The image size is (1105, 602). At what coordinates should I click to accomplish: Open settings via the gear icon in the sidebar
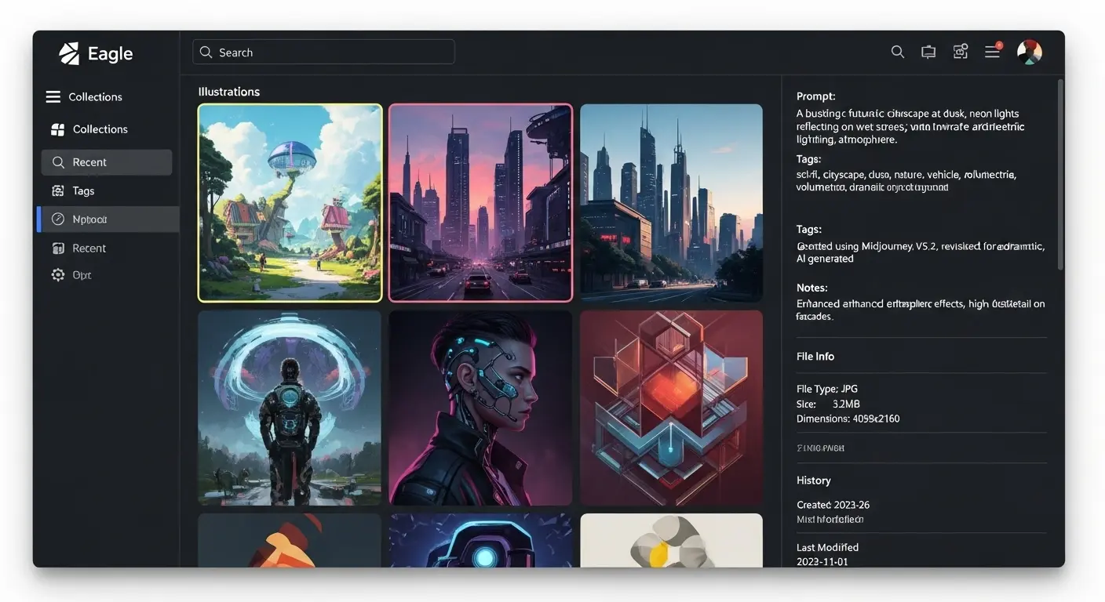58,275
